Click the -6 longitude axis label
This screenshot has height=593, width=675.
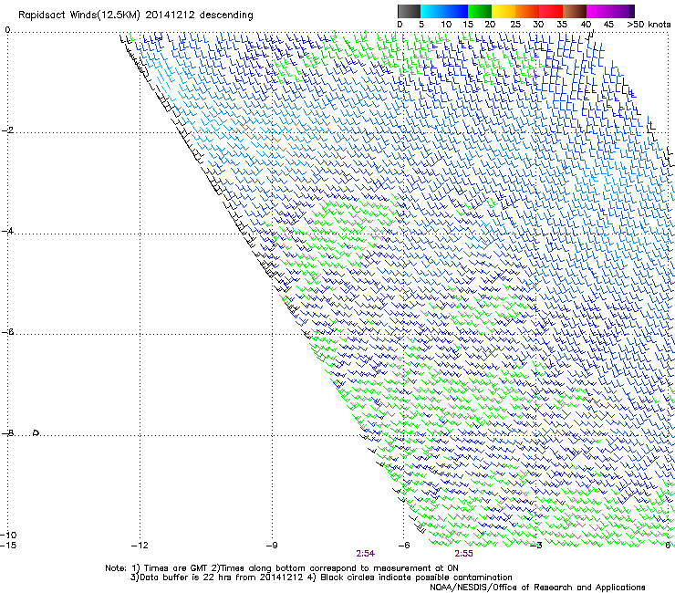[x=404, y=546]
